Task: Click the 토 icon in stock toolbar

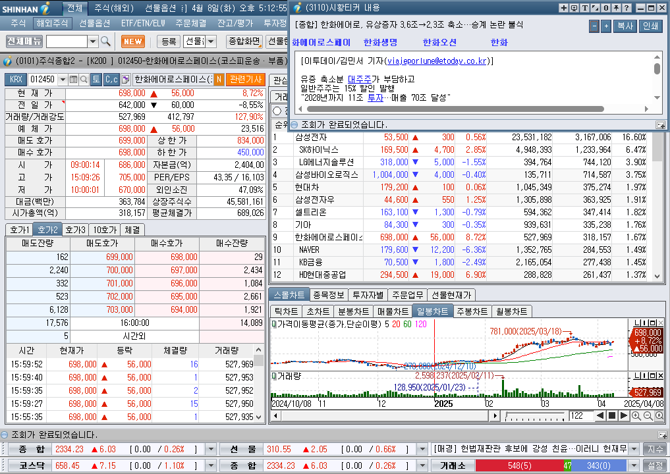Action: coord(96,80)
